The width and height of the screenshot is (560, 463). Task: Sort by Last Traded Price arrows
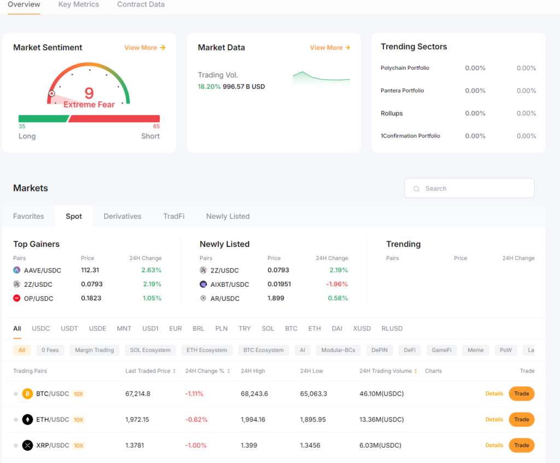tap(174, 371)
